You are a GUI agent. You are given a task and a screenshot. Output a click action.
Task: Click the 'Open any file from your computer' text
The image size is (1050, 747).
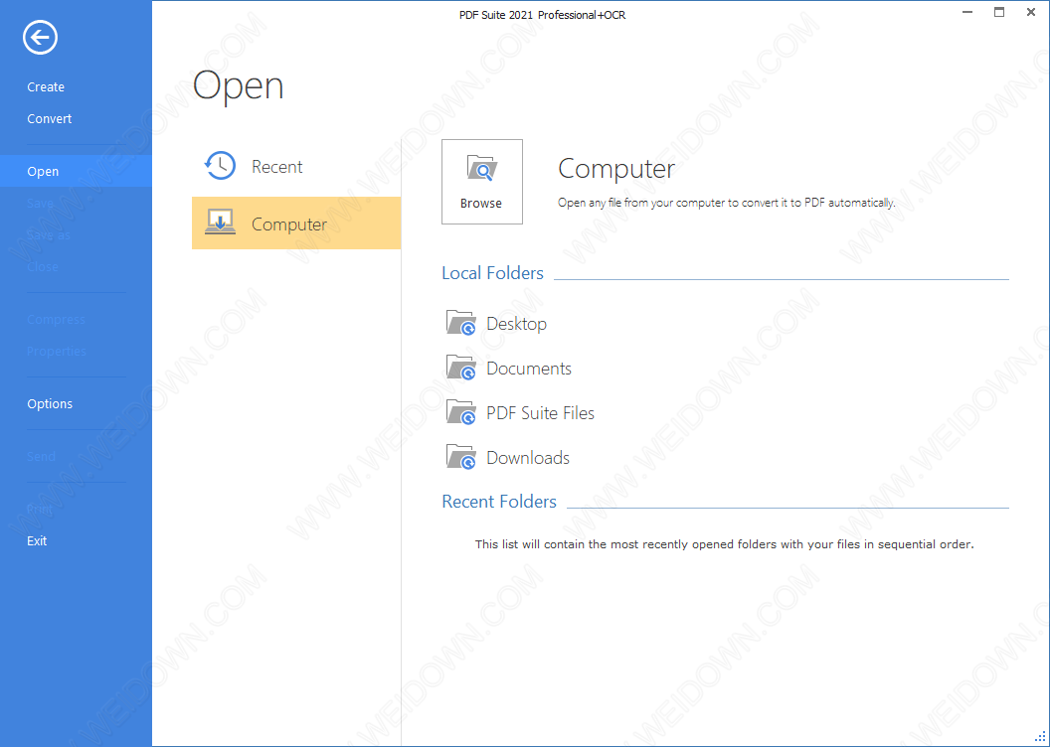pyautogui.click(x=727, y=203)
